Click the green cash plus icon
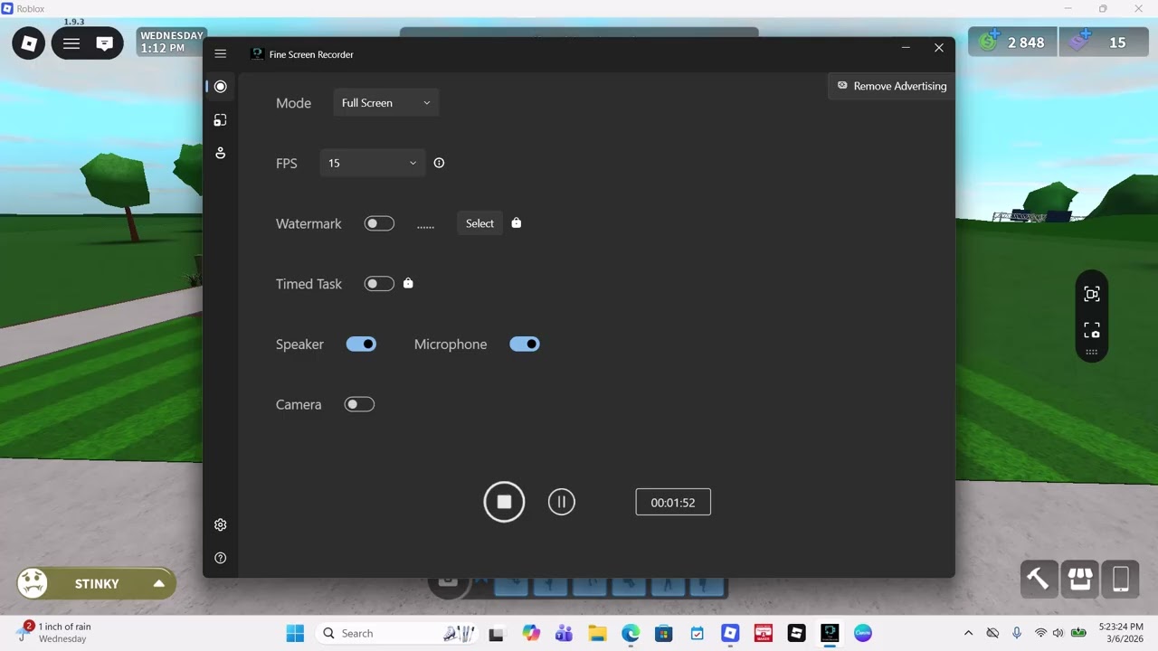 (x=989, y=41)
